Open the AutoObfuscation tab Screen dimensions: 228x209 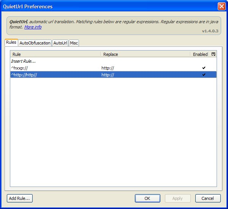pos(35,43)
